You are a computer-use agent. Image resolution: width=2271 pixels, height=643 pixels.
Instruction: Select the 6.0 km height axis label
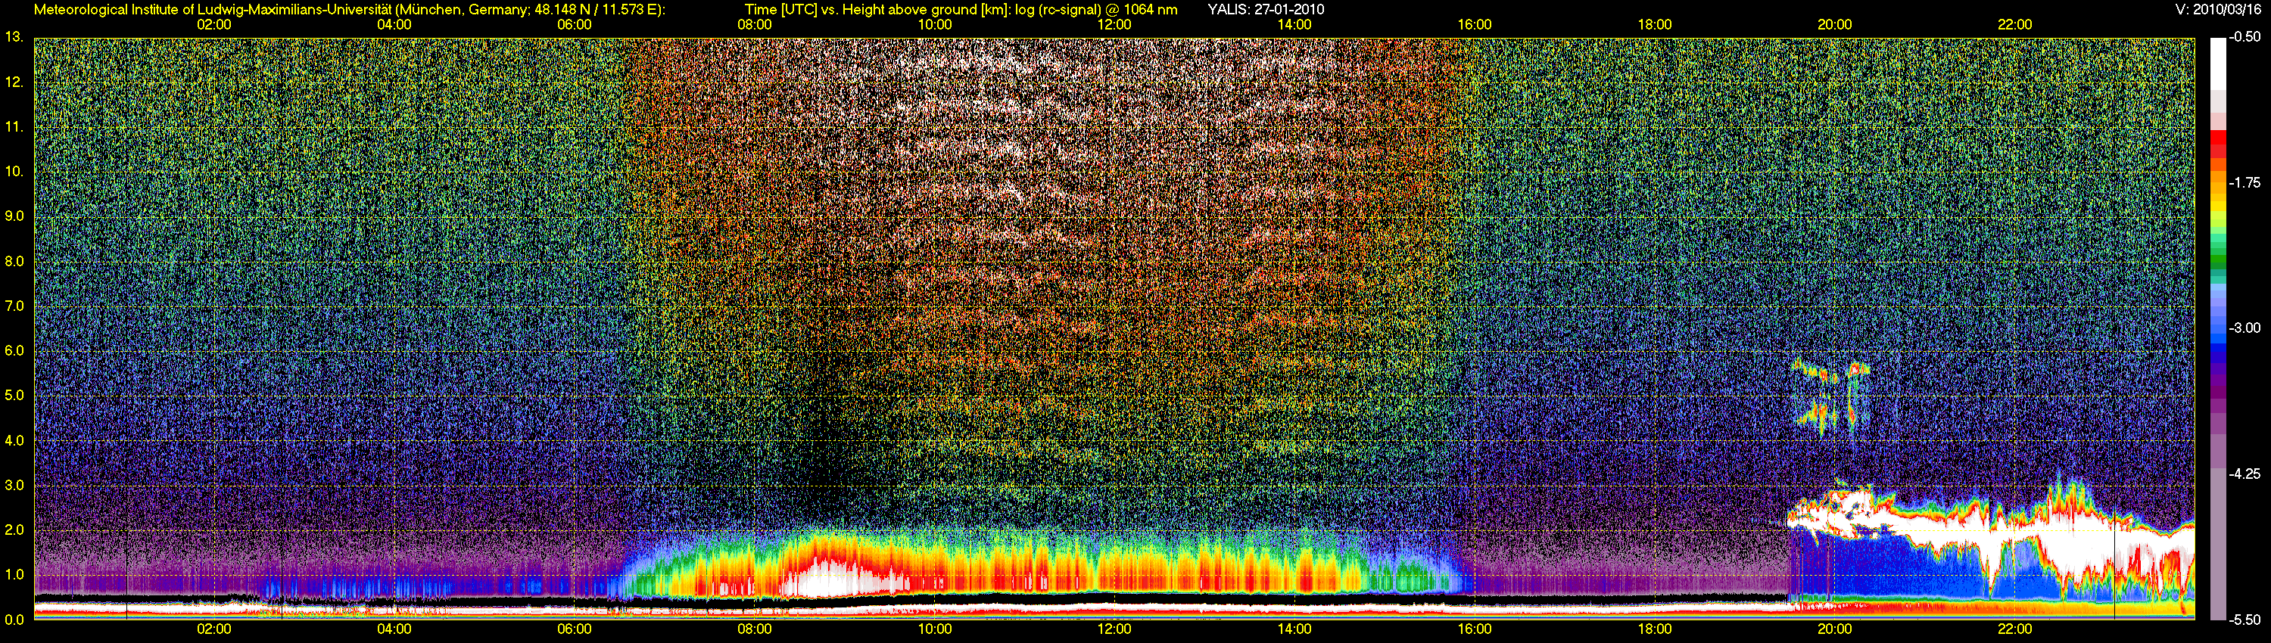coord(14,350)
